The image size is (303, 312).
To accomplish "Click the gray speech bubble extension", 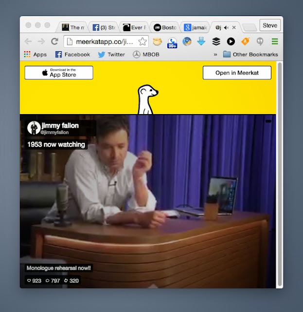I will (x=260, y=41).
